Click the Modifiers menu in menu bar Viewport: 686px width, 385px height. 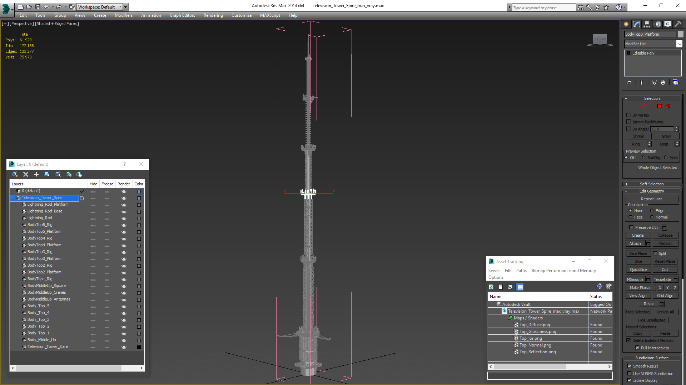pos(123,15)
